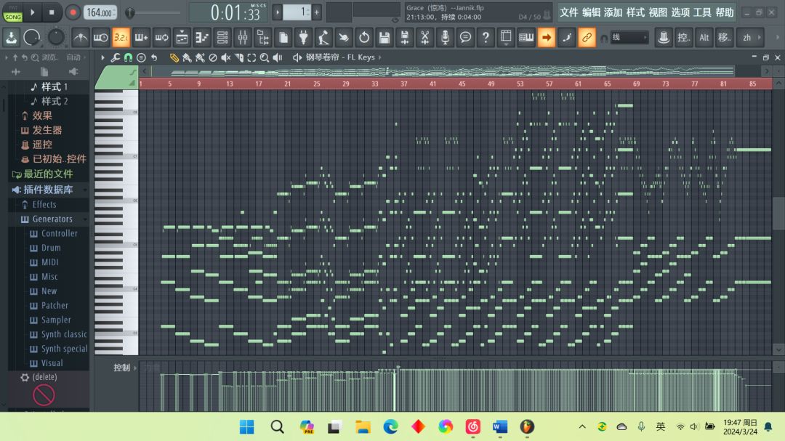Screen dimensions: 785x441
Task: Click the one-click audio recording microphone icon
Action: click(x=445, y=37)
